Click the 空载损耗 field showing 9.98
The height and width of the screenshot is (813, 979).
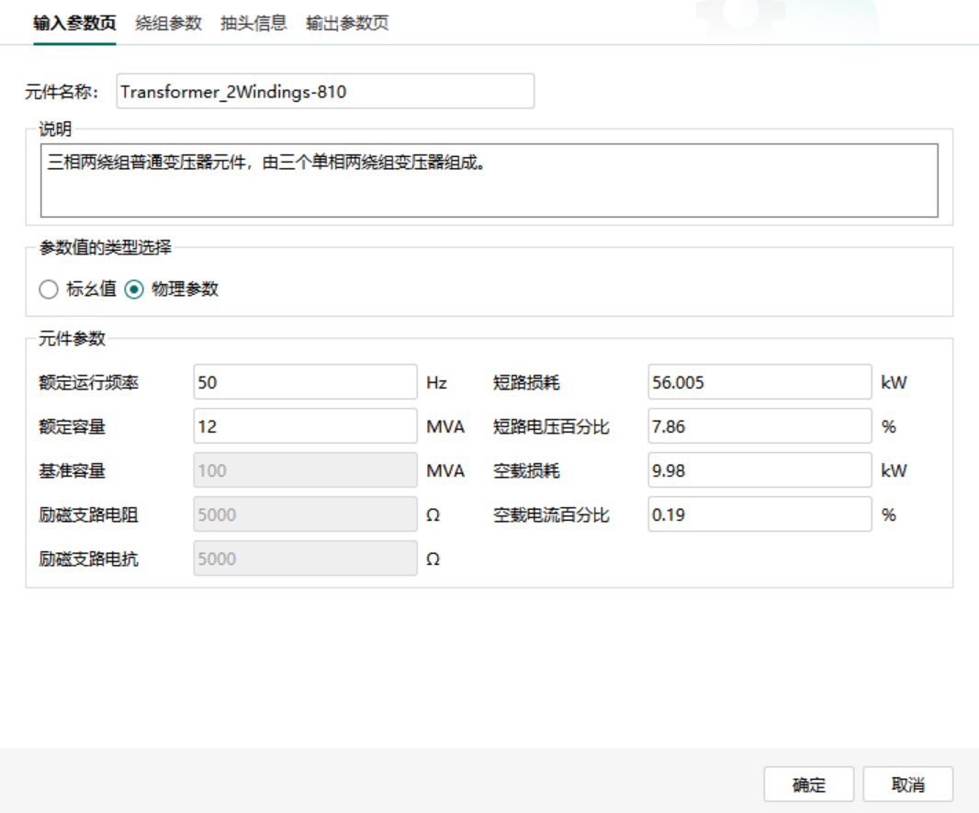(x=759, y=470)
